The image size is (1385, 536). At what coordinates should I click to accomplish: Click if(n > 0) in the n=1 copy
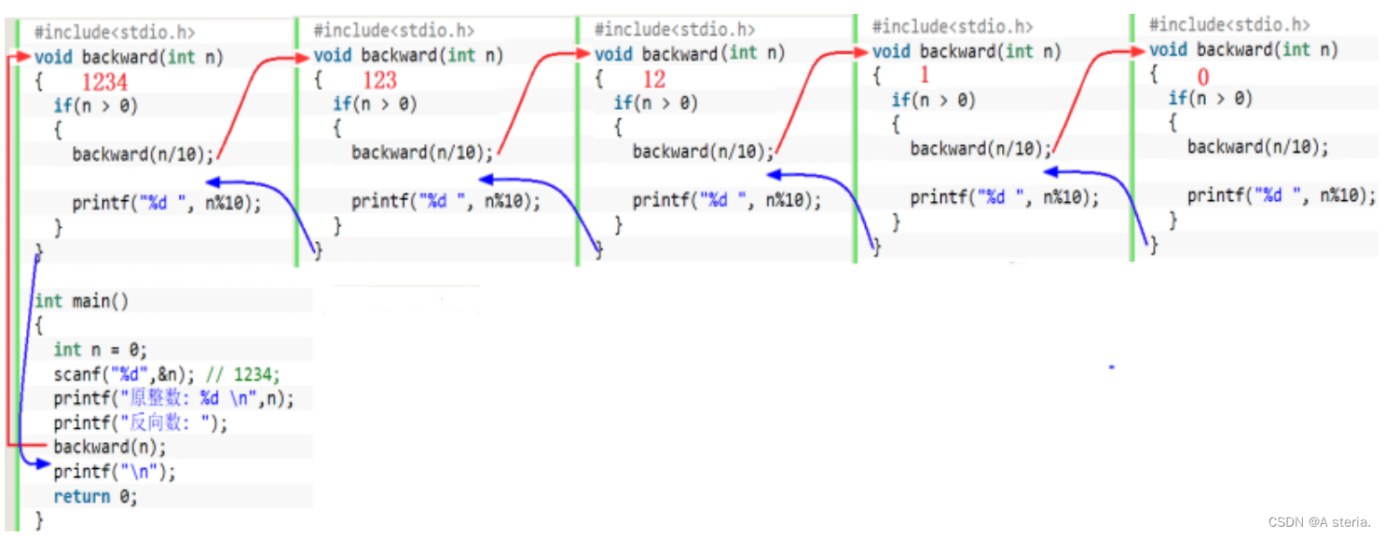click(933, 100)
